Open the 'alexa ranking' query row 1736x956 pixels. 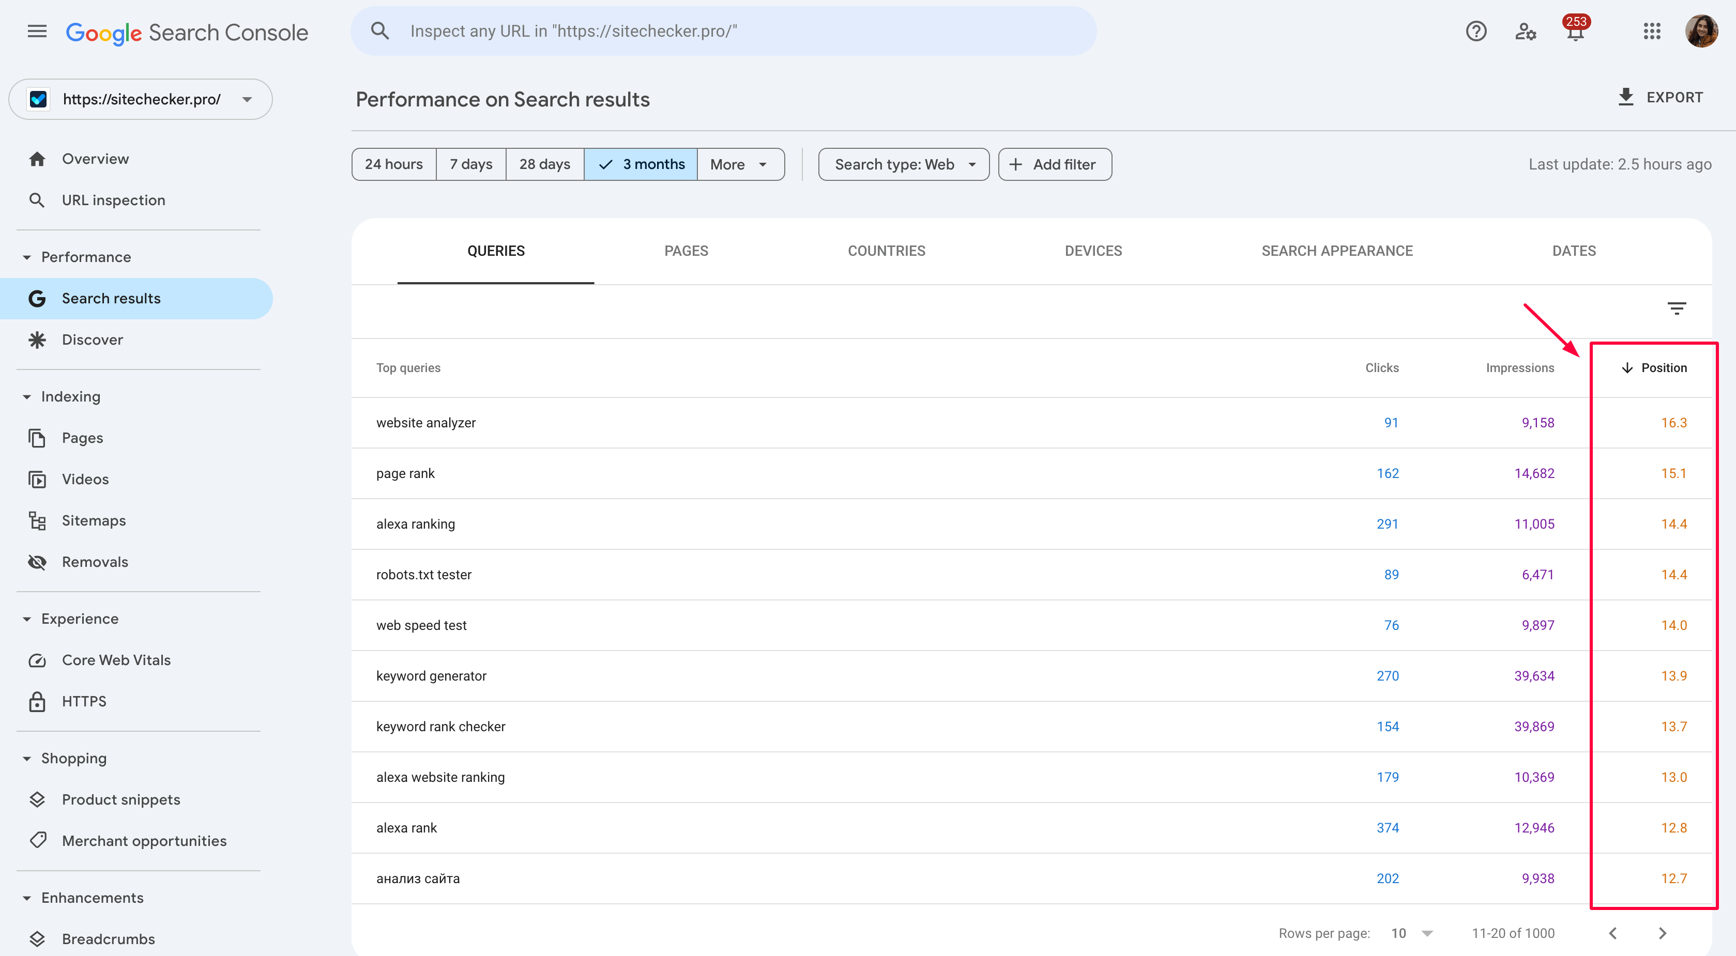click(1031, 524)
